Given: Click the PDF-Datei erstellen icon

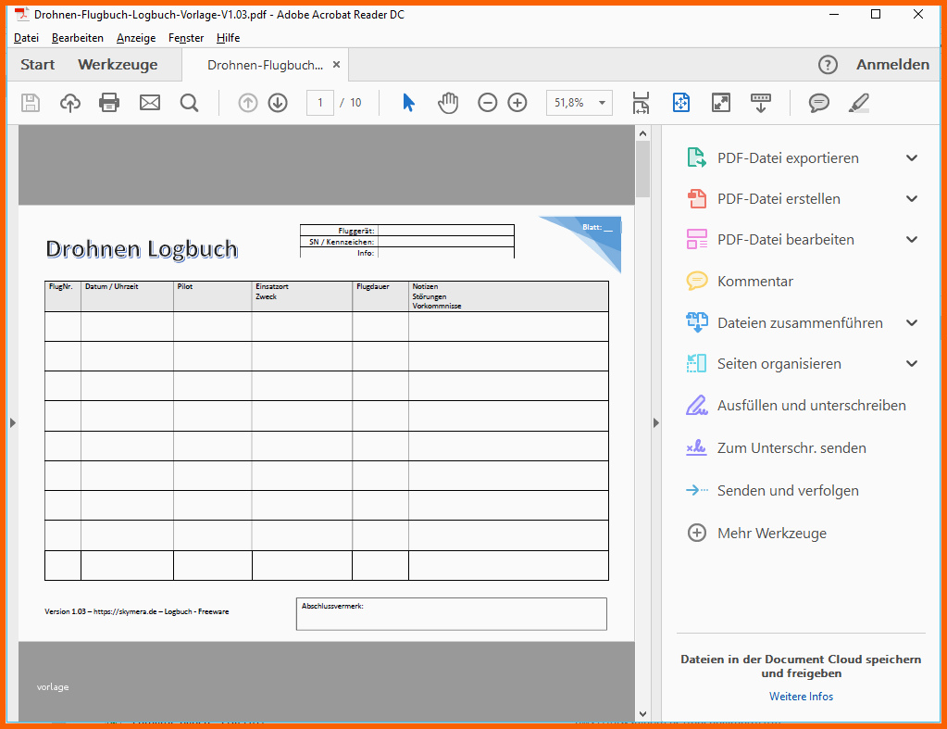Looking at the screenshot, I should click(x=697, y=199).
